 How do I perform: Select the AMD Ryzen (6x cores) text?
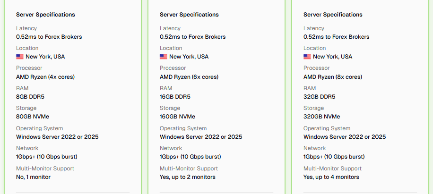pyautogui.click(x=189, y=77)
